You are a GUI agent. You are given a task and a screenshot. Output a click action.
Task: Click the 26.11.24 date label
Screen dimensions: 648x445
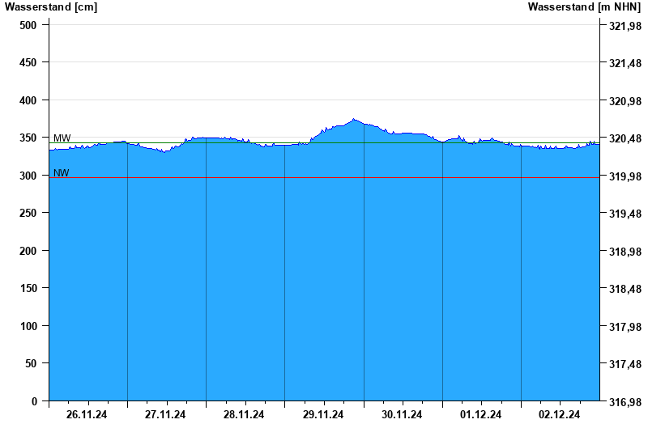87,415
